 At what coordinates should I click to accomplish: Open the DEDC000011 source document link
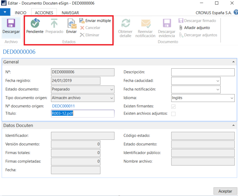click(x=64, y=106)
